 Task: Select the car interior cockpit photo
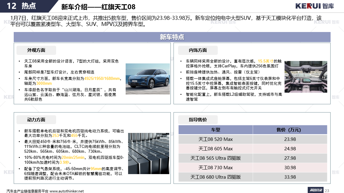click(306, 77)
